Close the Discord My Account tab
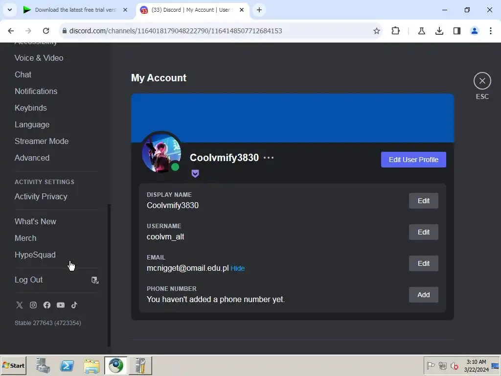 [x=242, y=10]
